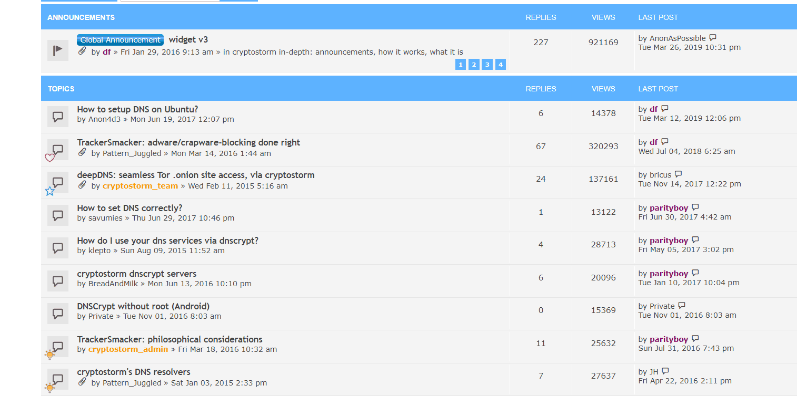Open TrackerSmacker adware/crapware-blocking done right topic
This screenshot has width=797, height=396.
point(188,142)
